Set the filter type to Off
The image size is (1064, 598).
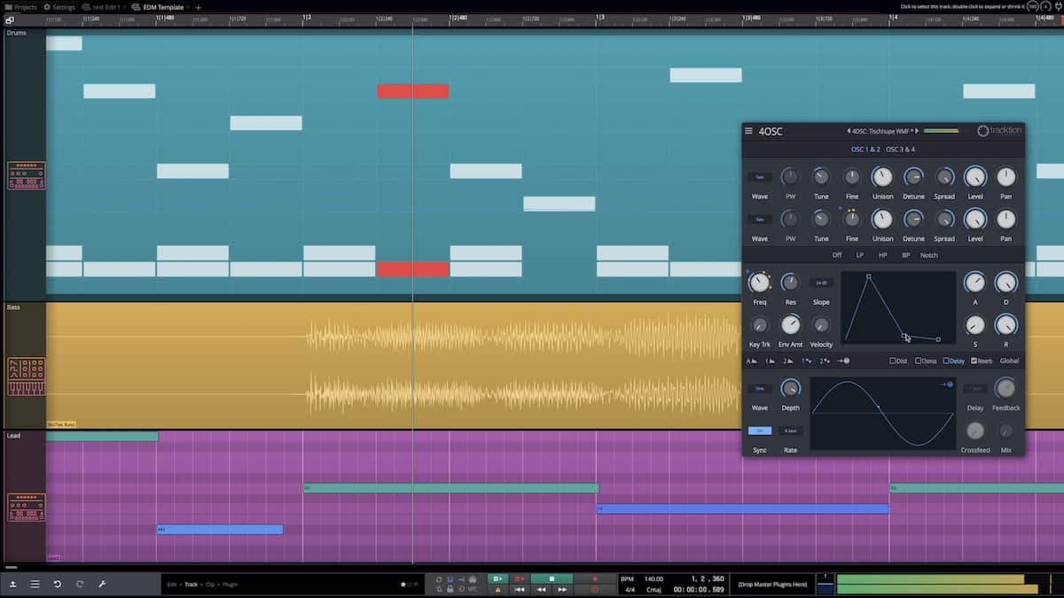(x=837, y=255)
